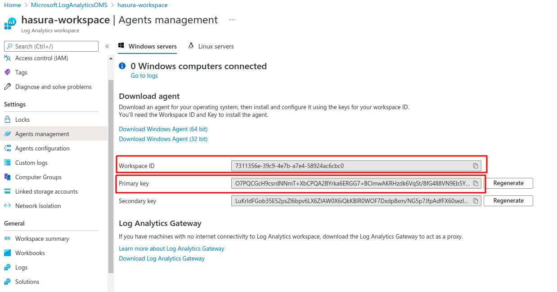Collapse the sidebar with double-chevron
The image size is (557, 292).
(107, 46)
